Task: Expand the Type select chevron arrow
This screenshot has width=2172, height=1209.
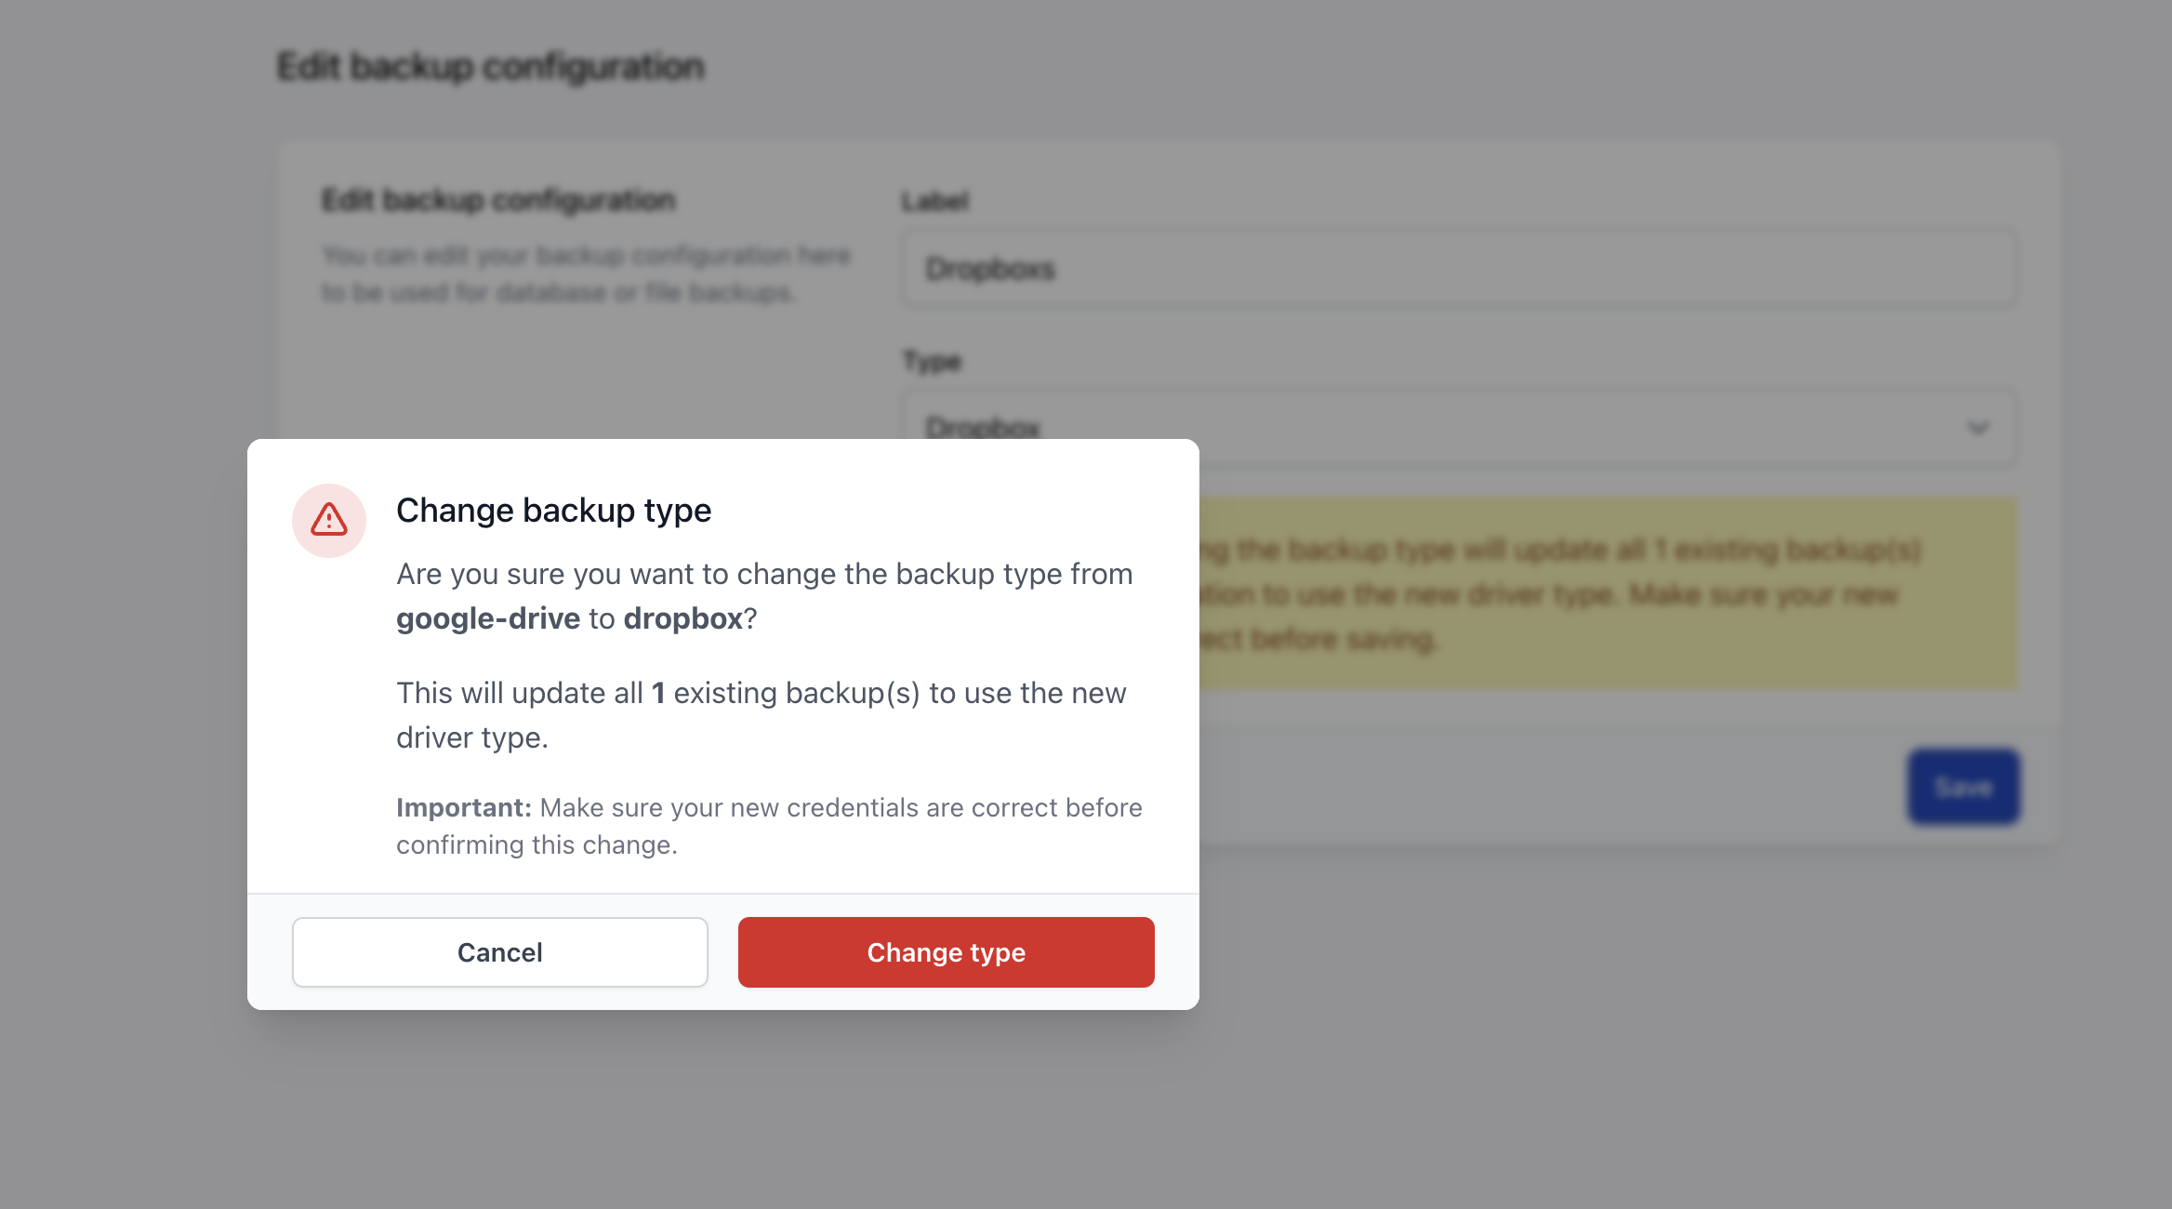Action: [1978, 428]
